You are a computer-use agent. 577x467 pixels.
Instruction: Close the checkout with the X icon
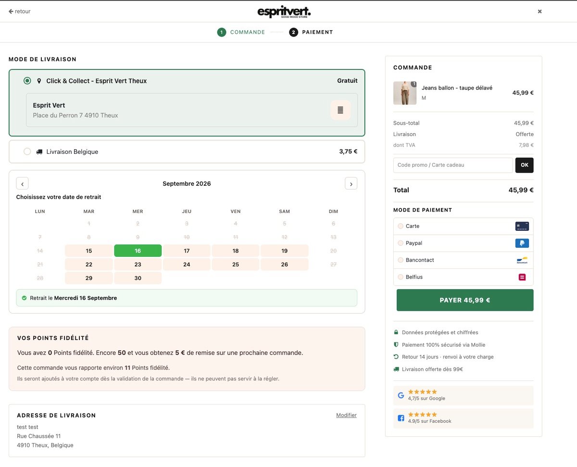[539, 12]
